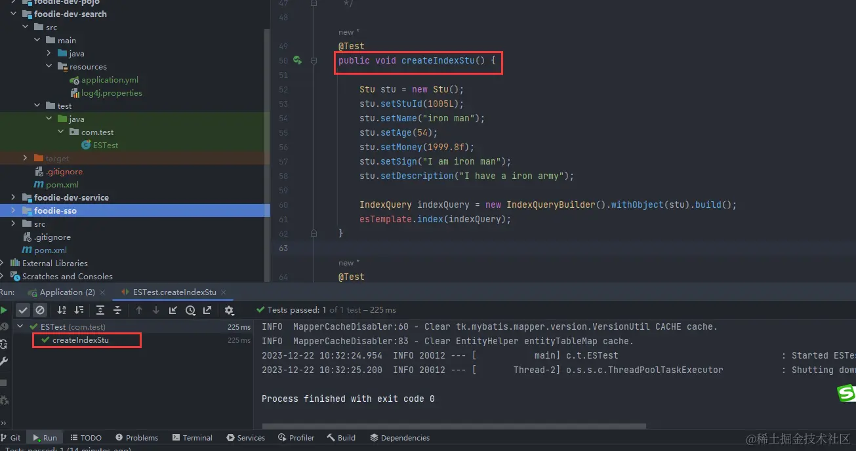Open the test runner settings gear
Image resolution: width=856 pixels, height=451 pixels.
tap(229, 310)
